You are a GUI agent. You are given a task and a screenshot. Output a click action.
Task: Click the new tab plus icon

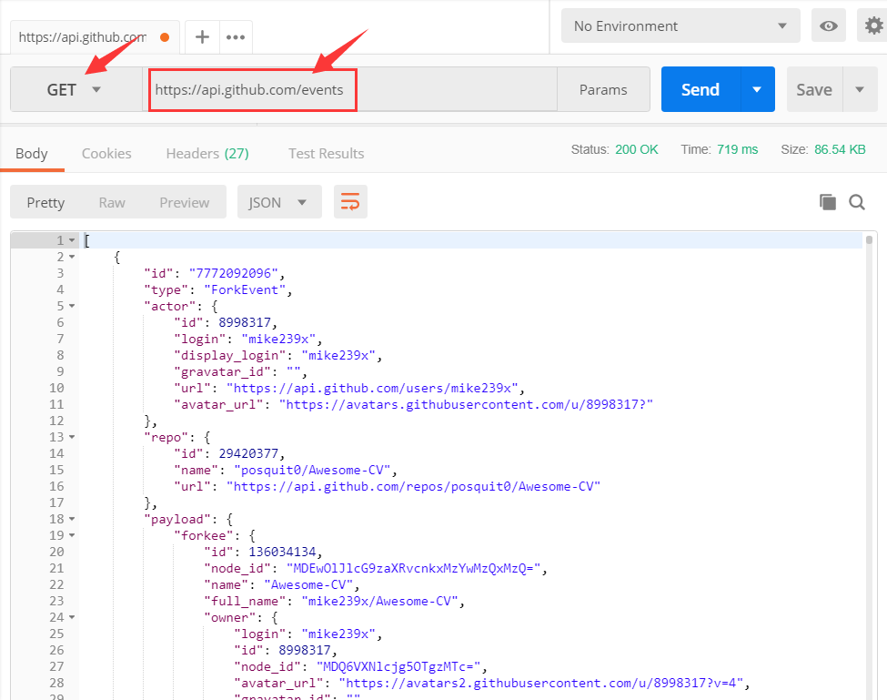202,37
